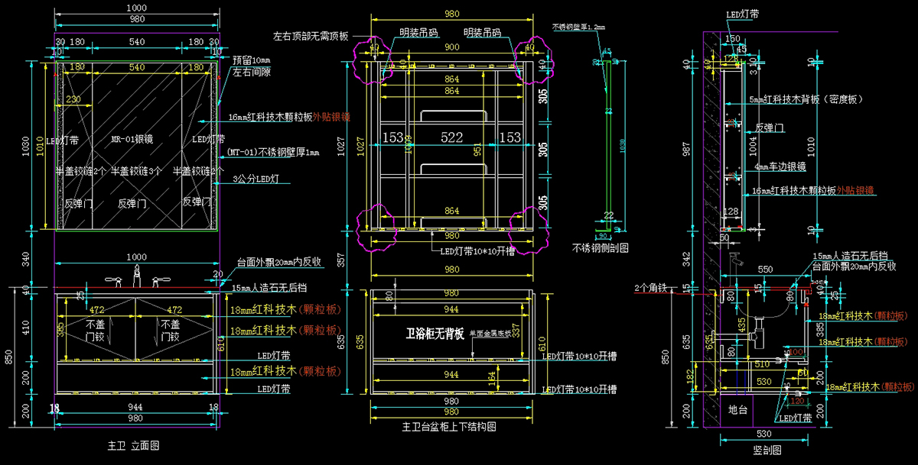The height and width of the screenshot is (465, 918).
Task: Click the 竖剖图 section title
Action: click(768, 450)
